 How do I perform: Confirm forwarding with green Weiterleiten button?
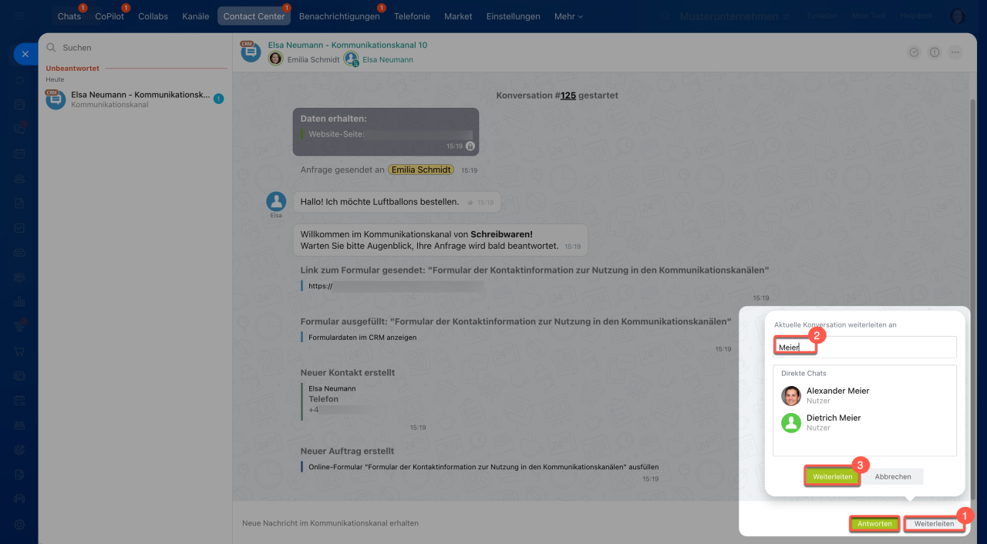click(x=833, y=476)
